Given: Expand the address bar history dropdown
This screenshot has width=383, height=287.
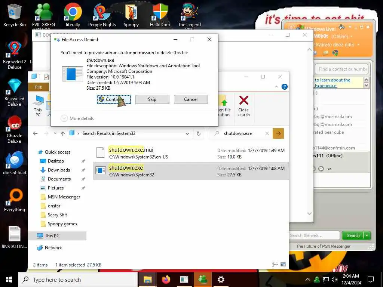Looking at the screenshot, I should point(187,134).
